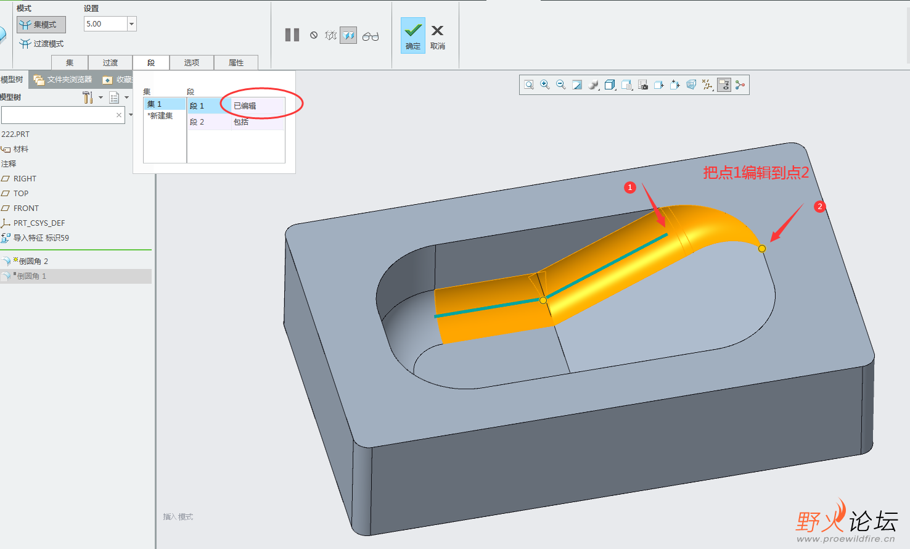
Task: Open the datum display filters icon
Action: pos(708,85)
